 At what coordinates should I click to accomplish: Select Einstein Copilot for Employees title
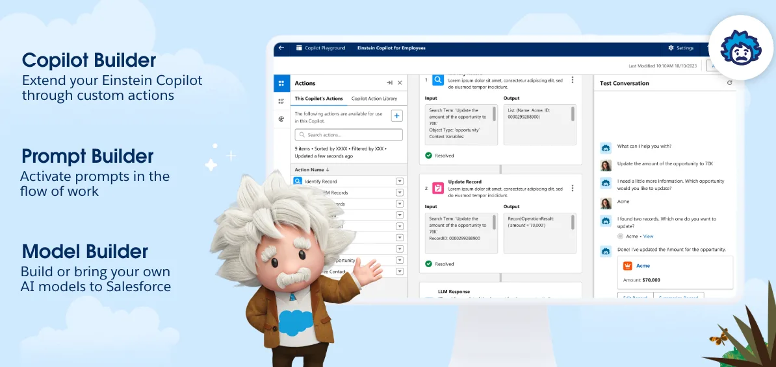[x=391, y=48]
